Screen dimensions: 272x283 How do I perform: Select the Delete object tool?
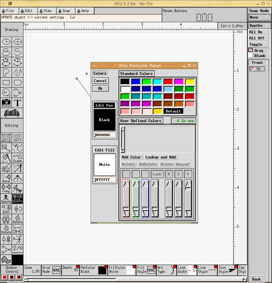coord(6,199)
